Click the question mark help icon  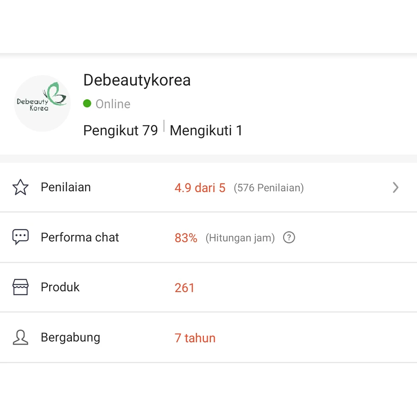pyautogui.click(x=289, y=238)
